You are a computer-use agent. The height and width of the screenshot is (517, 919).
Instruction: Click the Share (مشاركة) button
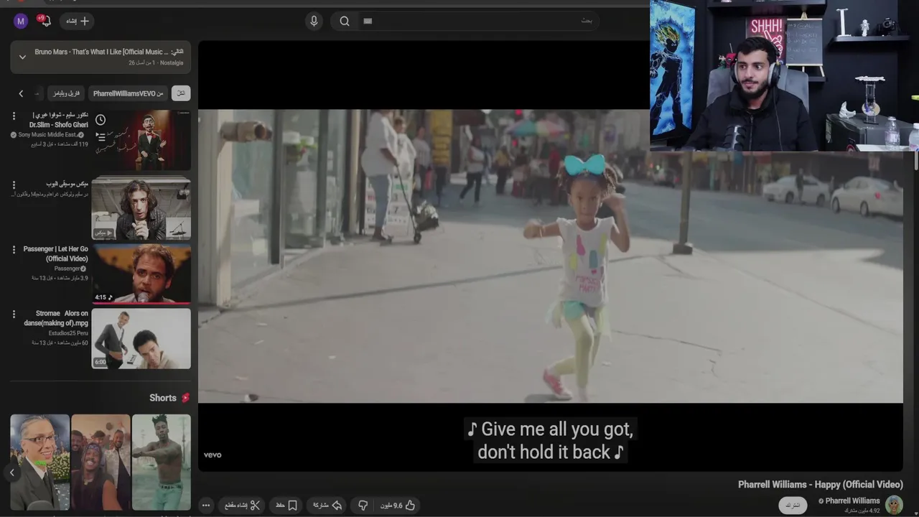tap(327, 506)
